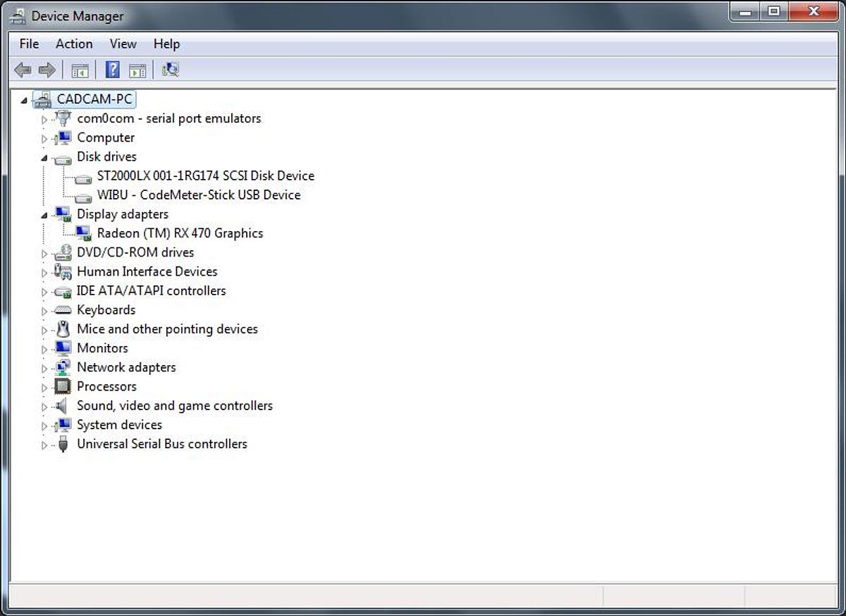Click the Show/Hide Action Pane icon
The image size is (846, 616).
[137, 70]
